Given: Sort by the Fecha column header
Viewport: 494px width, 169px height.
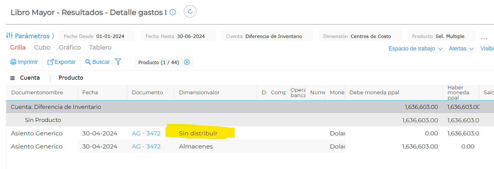Looking at the screenshot, I should point(90,92).
